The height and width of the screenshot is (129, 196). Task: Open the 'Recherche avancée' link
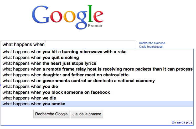[x=152, y=43]
